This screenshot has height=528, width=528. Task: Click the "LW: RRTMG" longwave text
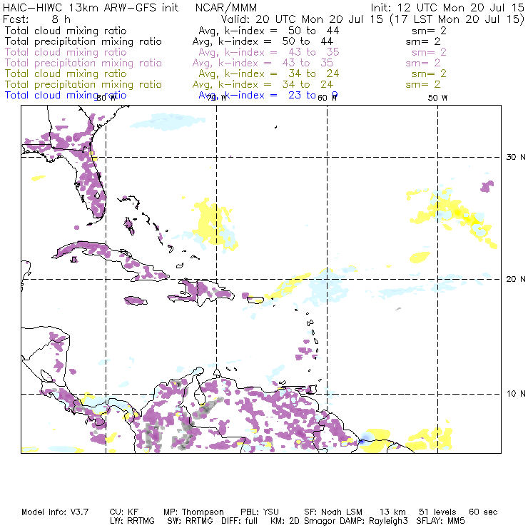(x=132, y=521)
